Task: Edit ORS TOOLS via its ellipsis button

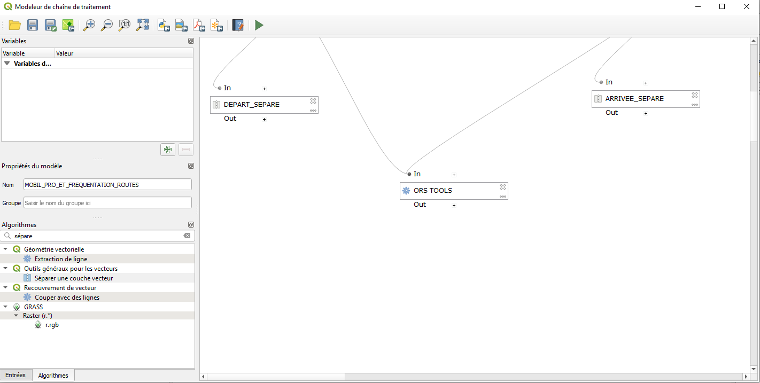Action: (503, 197)
